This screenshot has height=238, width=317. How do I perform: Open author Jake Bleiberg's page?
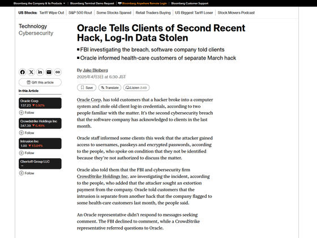[x=95, y=70]
